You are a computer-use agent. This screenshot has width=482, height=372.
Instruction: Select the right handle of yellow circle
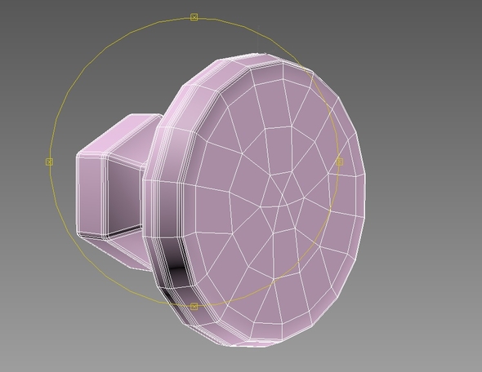point(339,162)
